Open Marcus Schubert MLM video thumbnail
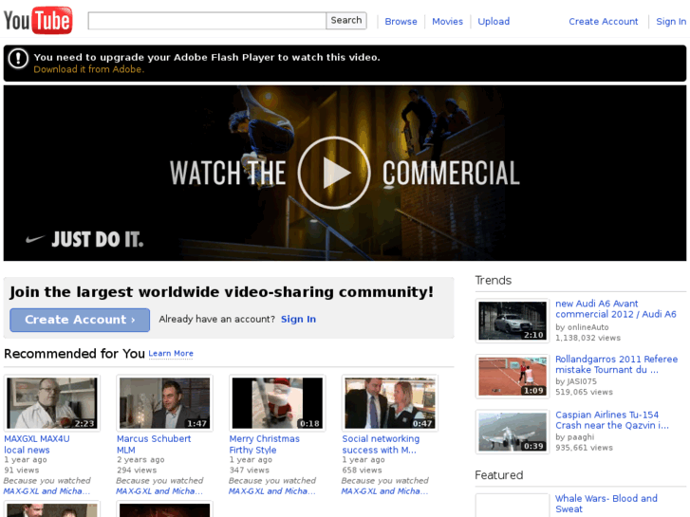The image size is (690, 517). point(164,403)
